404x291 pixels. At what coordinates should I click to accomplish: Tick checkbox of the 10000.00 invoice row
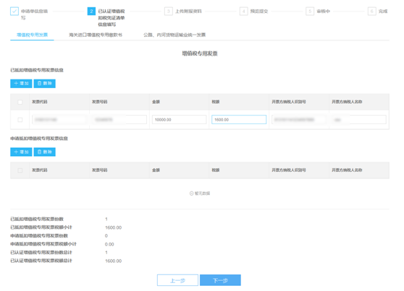[20, 120]
